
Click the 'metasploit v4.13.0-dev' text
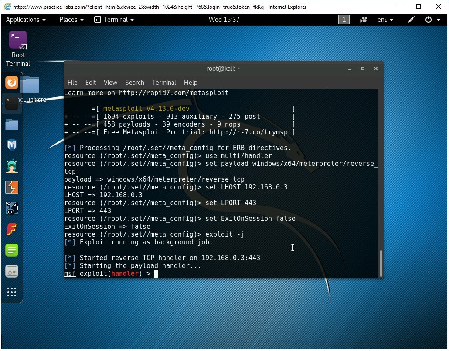[x=146, y=109]
